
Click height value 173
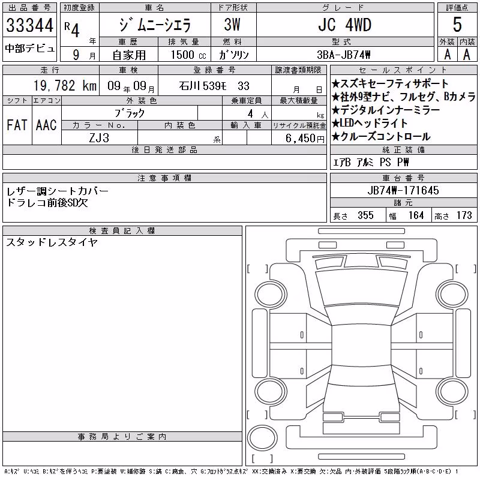click(464, 215)
